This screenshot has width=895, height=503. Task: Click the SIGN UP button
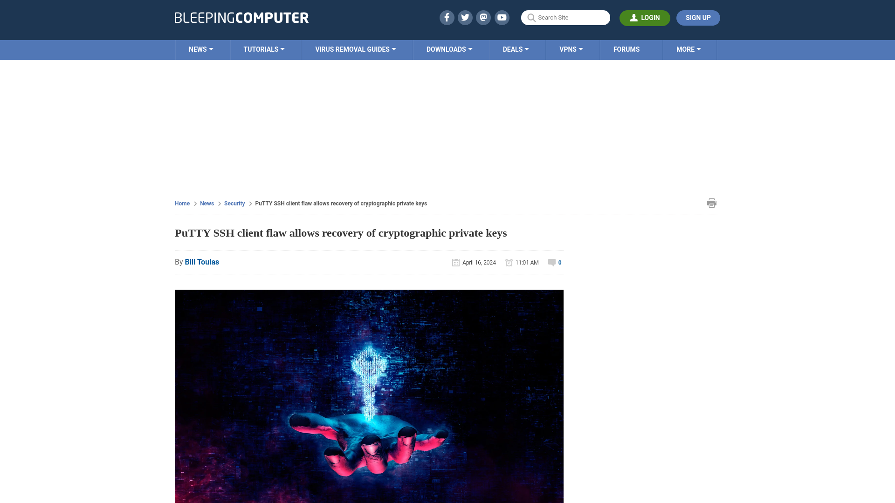pos(698,18)
